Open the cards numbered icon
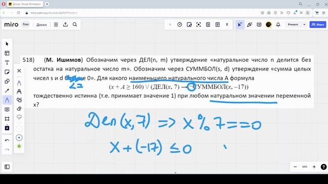This screenshot has height=184, width=328. (208, 25)
